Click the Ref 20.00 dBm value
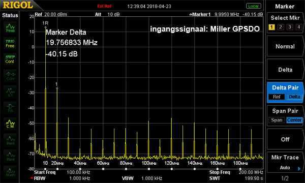This screenshot has width=305, height=183. (55, 14)
